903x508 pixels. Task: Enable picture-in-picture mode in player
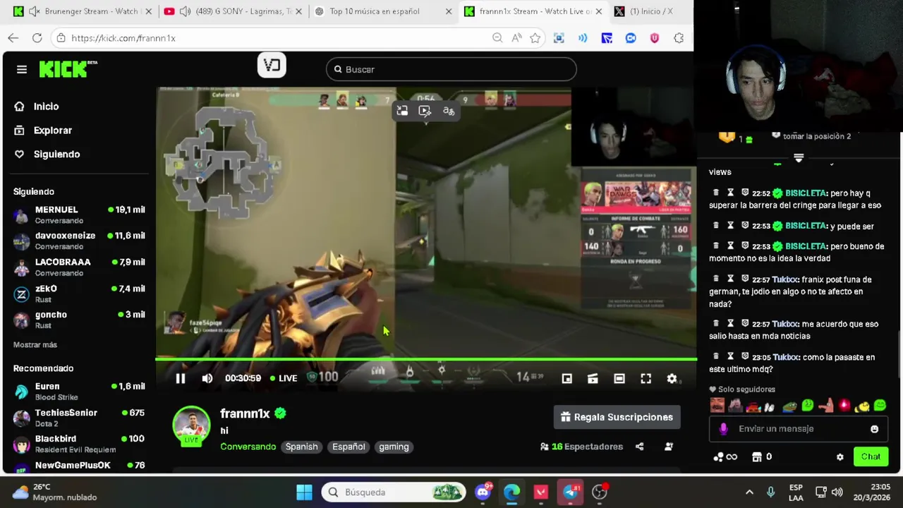click(566, 379)
